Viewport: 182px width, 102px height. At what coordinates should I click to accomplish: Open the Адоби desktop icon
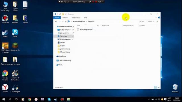click(x=25, y=19)
